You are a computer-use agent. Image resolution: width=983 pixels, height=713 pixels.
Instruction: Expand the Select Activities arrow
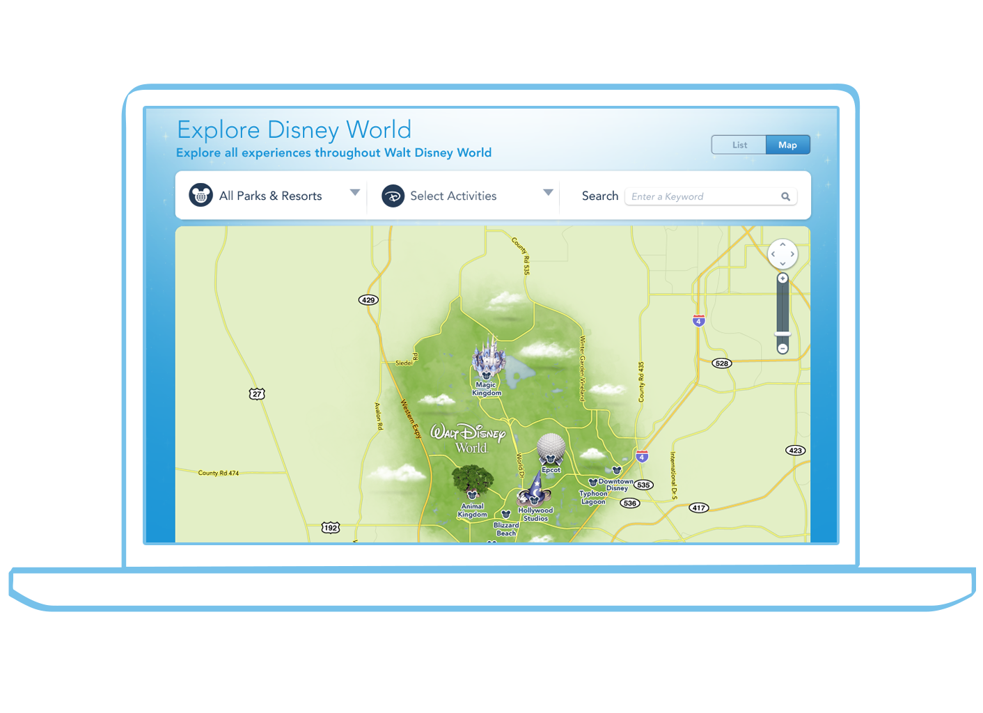tap(548, 192)
